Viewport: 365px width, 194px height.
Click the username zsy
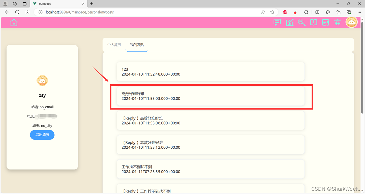coord(42,95)
